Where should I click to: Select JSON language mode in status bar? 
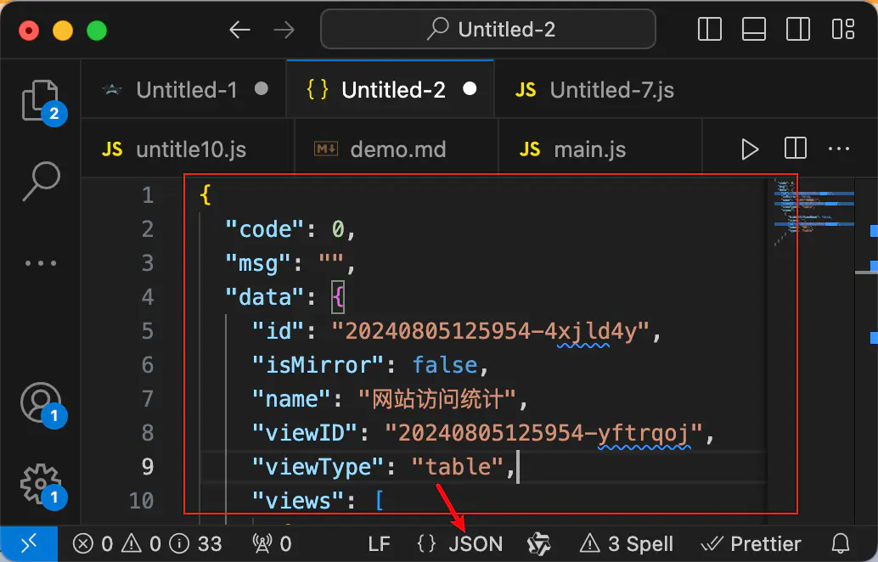point(475,544)
